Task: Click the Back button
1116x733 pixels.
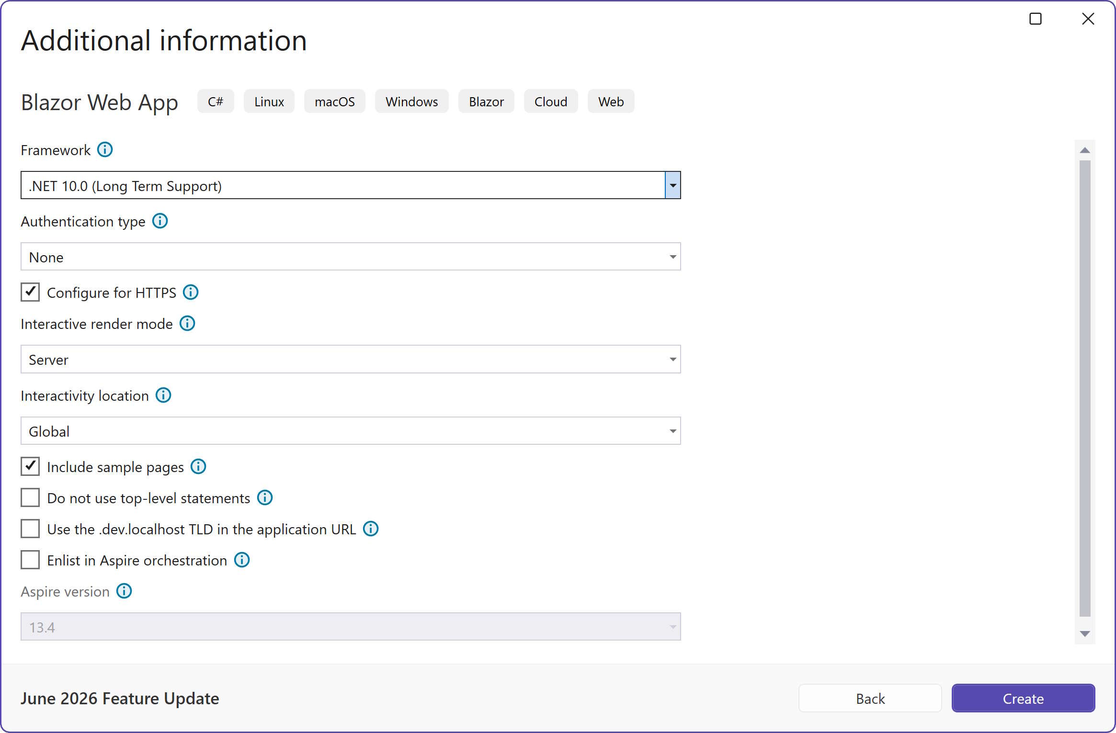Action: coord(870,699)
